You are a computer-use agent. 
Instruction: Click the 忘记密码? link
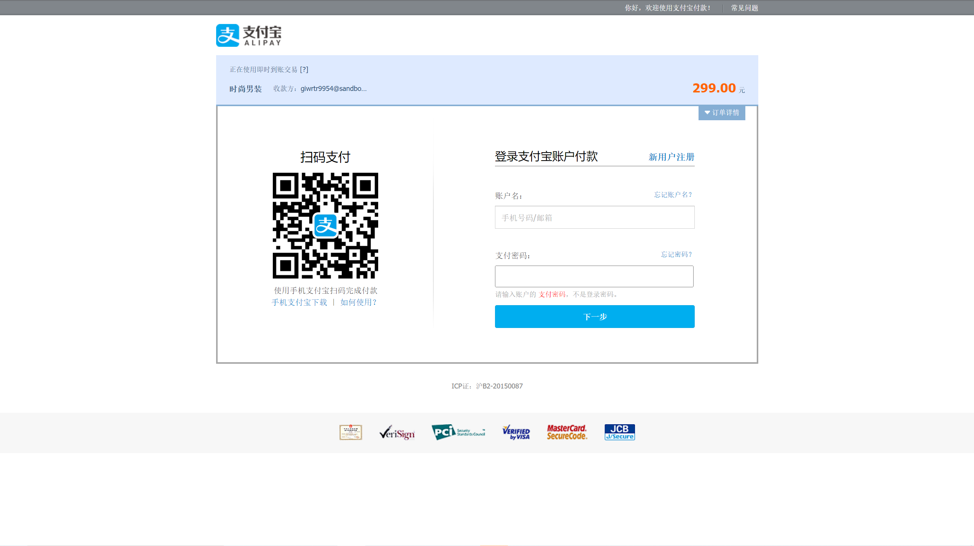pyautogui.click(x=676, y=255)
